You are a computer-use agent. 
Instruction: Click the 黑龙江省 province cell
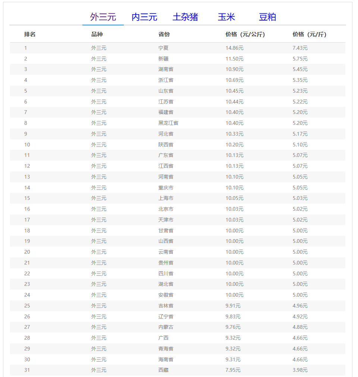pos(168,123)
